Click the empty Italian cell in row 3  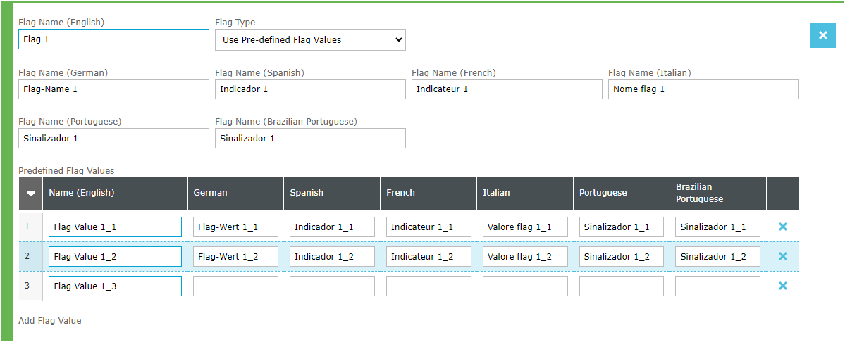[525, 286]
